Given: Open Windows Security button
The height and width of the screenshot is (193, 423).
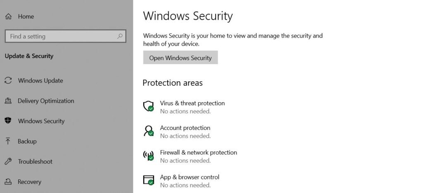Looking at the screenshot, I should point(181,58).
